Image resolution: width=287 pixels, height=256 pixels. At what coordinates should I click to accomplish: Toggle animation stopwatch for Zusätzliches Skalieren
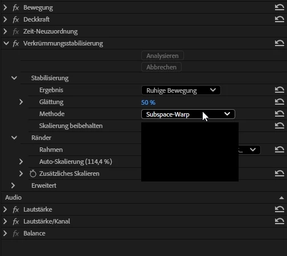point(33,174)
